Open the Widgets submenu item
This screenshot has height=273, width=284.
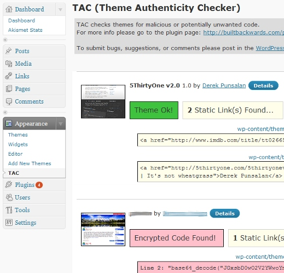point(18,144)
